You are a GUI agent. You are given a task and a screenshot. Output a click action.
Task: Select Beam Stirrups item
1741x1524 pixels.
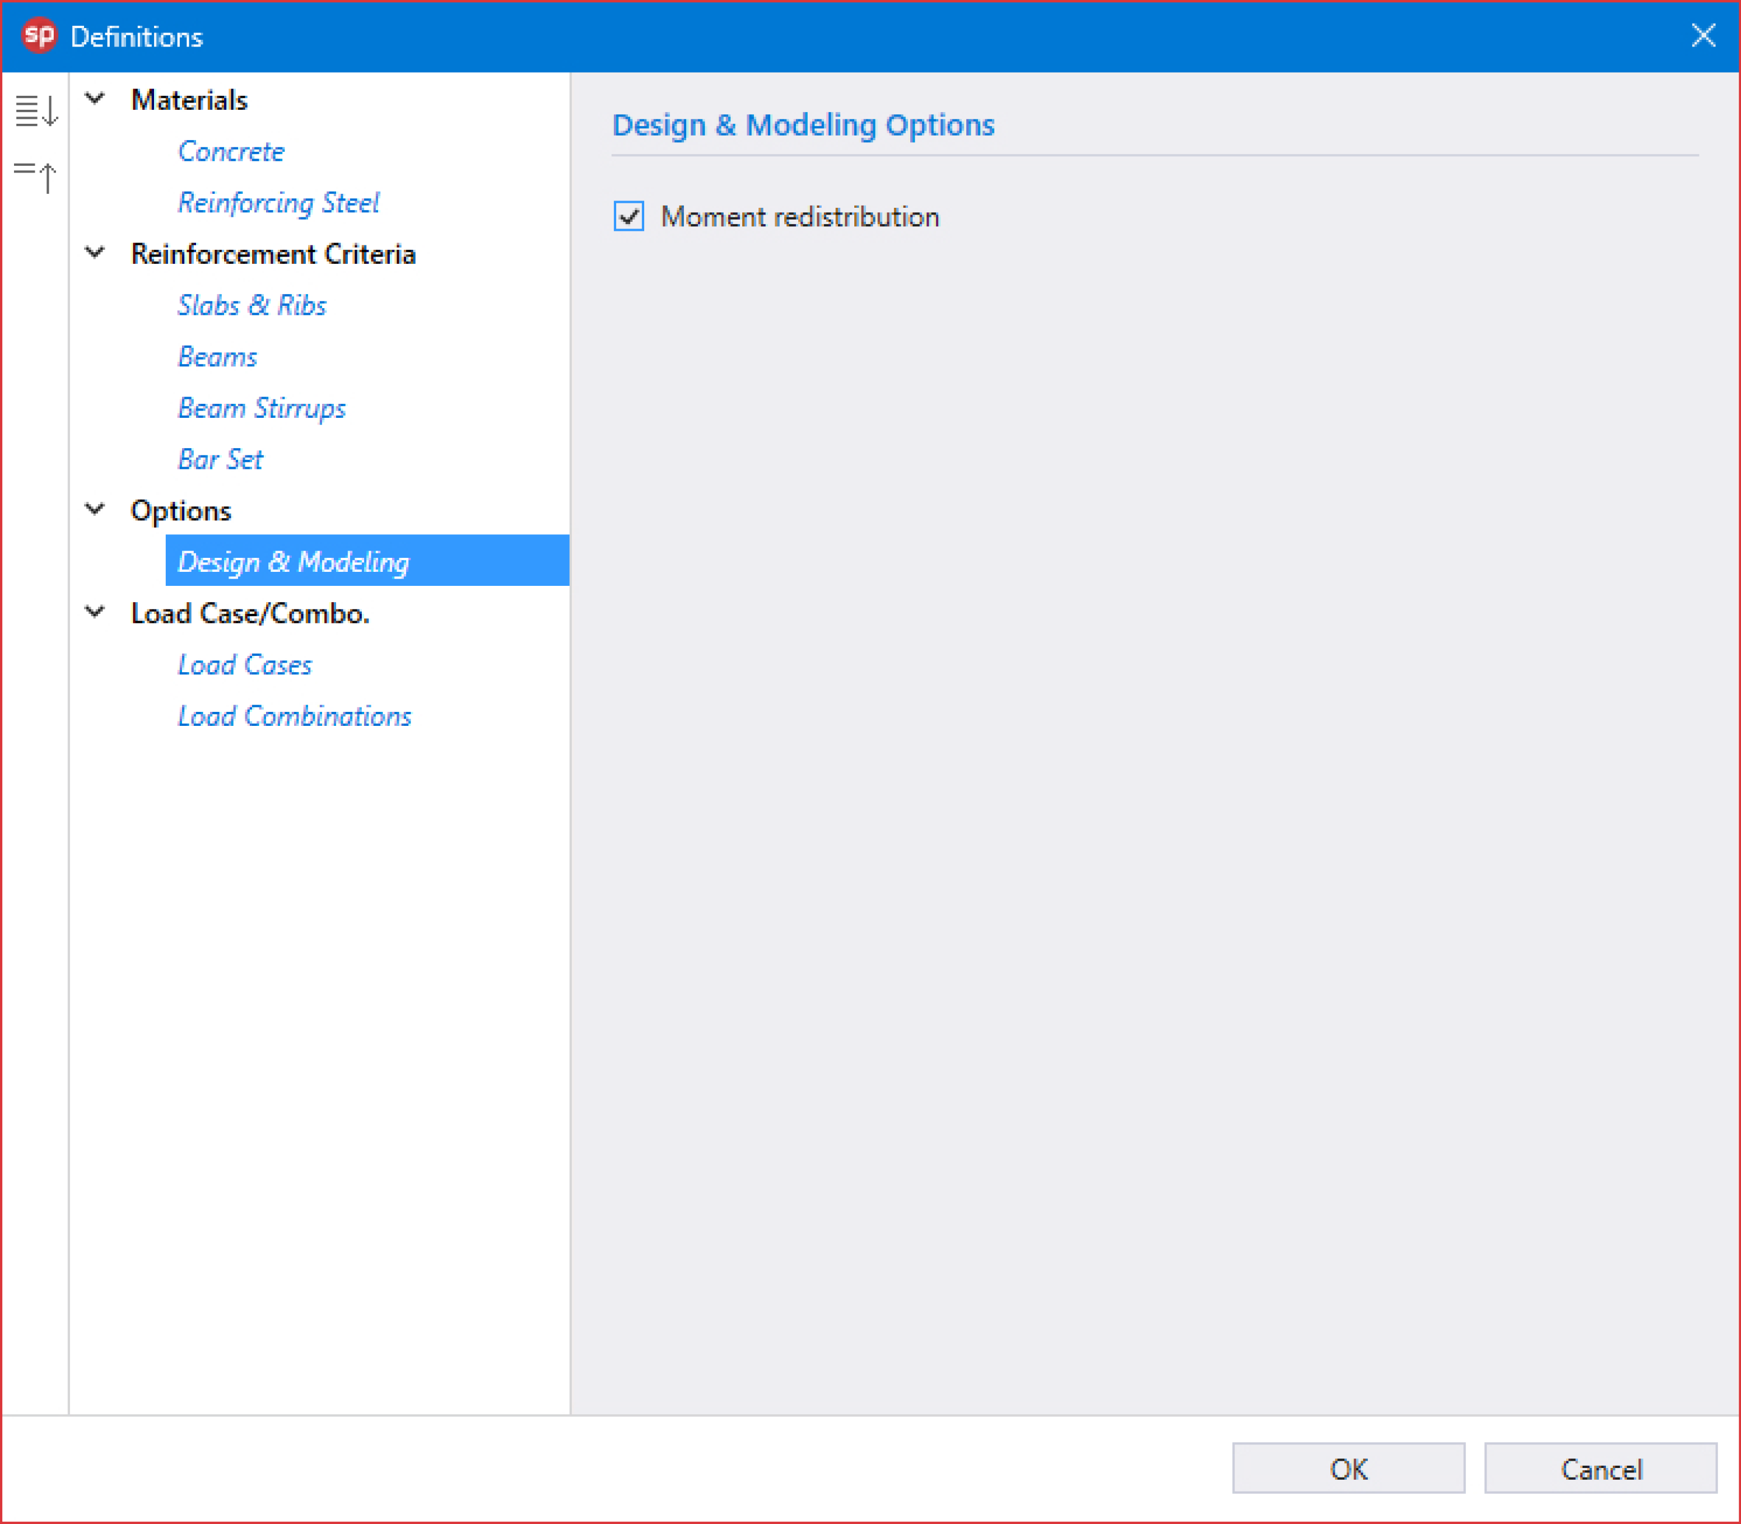tap(262, 408)
